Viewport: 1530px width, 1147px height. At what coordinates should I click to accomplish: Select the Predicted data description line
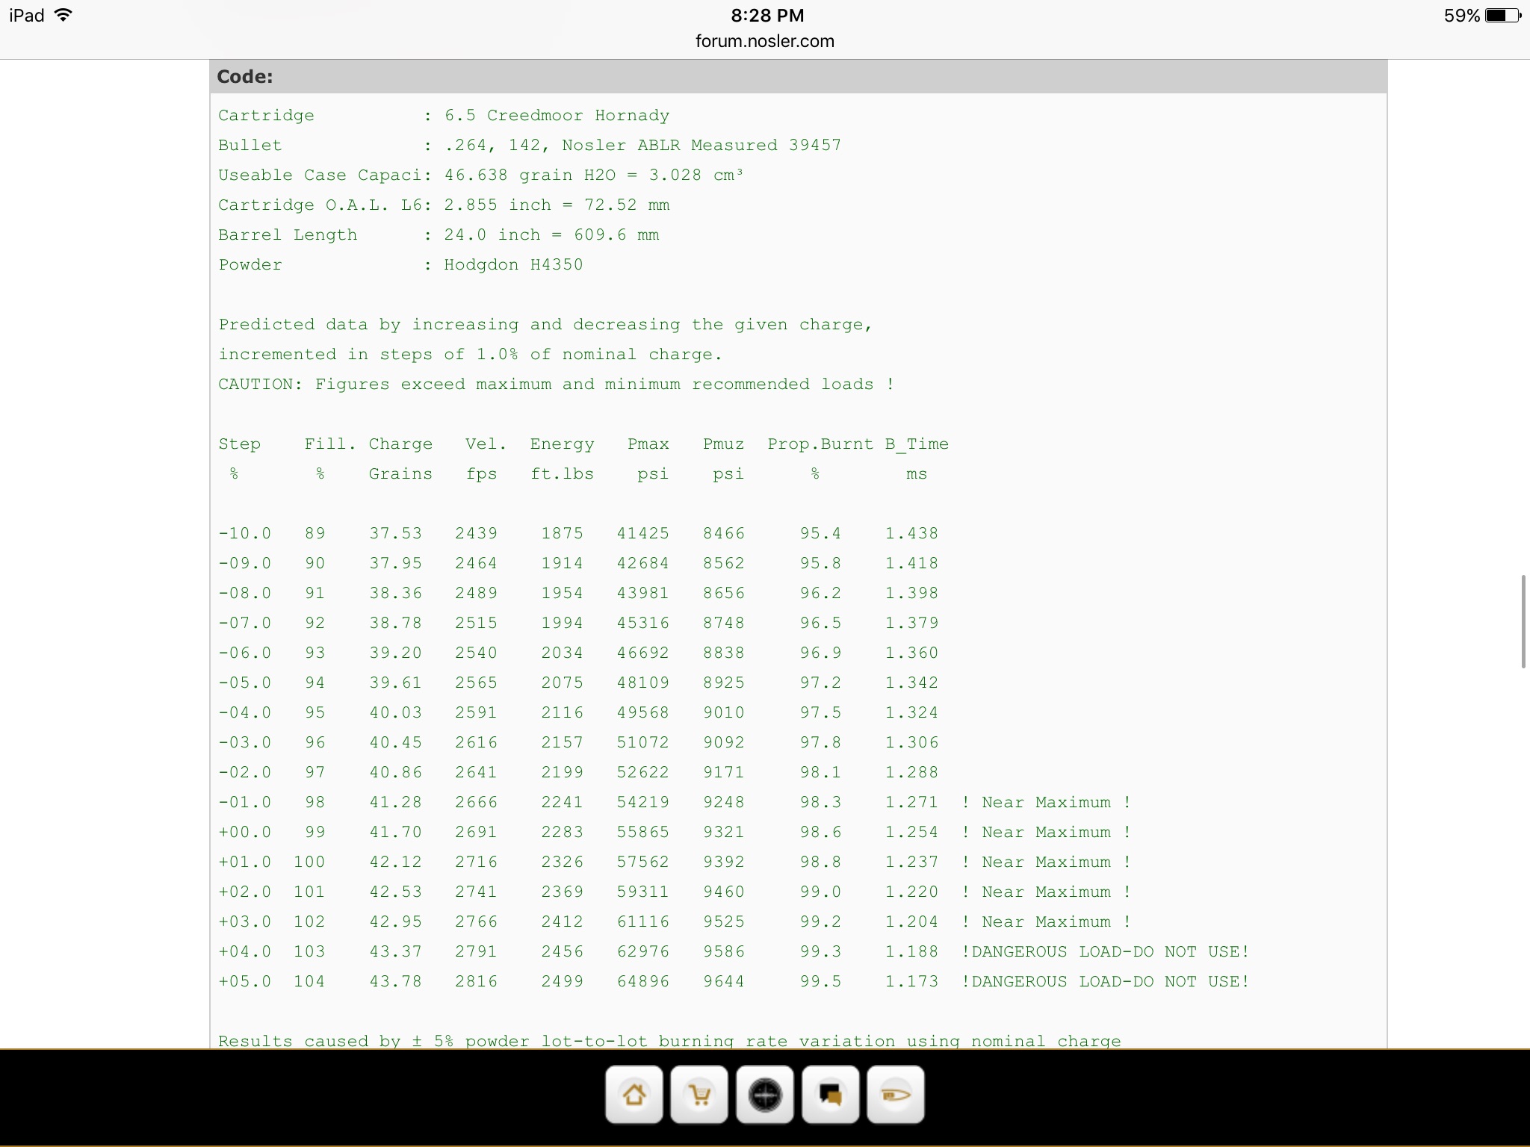coord(545,325)
